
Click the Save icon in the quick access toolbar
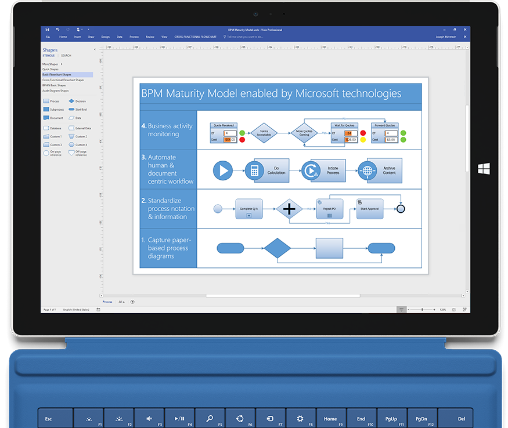coord(47,30)
